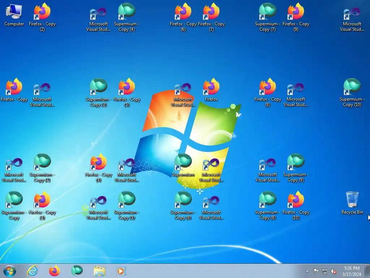Select the Recycle Bin icon
The width and height of the screenshot is (370, 278).
click(352, 203)
